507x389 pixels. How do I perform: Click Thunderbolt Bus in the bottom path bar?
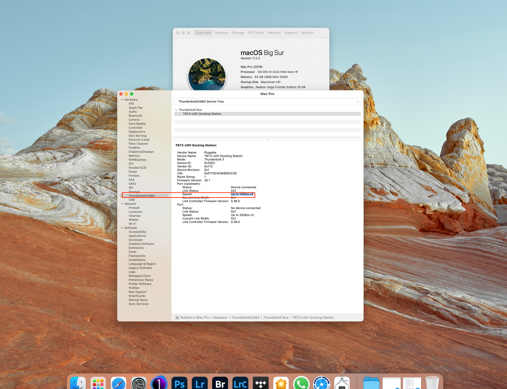point(276,318)
